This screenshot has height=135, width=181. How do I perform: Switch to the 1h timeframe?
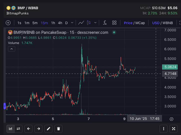click(x=53, y=23)
